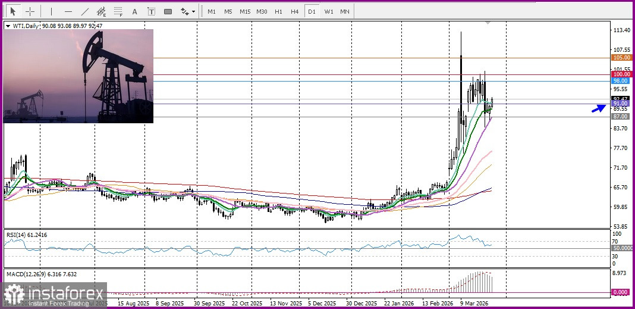
Task: Select the horizontal line tool
Action: (x=68, y=11)
